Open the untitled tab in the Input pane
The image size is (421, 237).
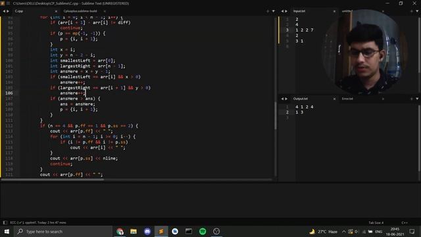pos(347,11)
